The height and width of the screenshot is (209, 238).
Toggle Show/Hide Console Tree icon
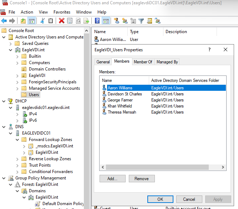(31, 21)
